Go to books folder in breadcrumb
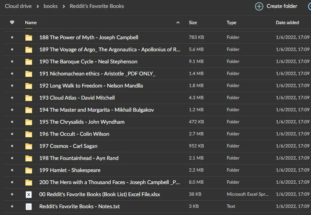 (x=51, y=6)
